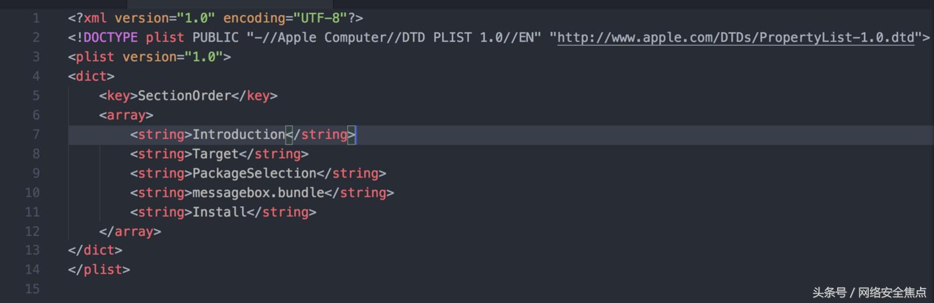934x303 pixels.
Task: Place cursor in messagebox.bundle text
Action: pyautogui.click(x=258, y=193)
